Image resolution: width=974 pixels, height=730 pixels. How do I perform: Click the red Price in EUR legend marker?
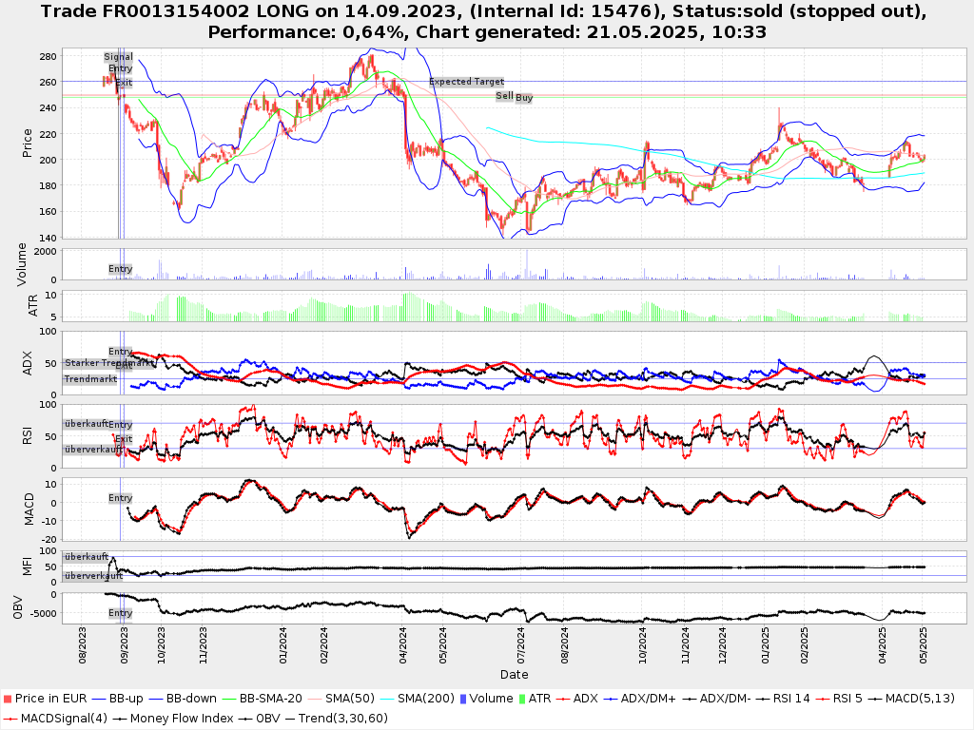pos(8,699)
